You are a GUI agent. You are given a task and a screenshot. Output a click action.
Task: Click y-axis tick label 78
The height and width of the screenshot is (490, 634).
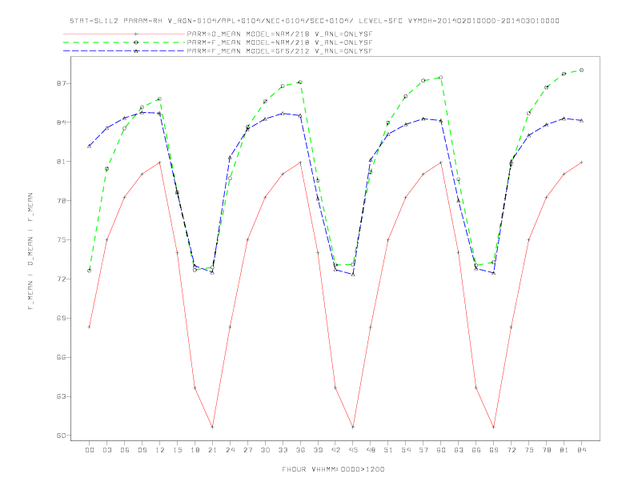pyautogui.click(x=61, y=201)
